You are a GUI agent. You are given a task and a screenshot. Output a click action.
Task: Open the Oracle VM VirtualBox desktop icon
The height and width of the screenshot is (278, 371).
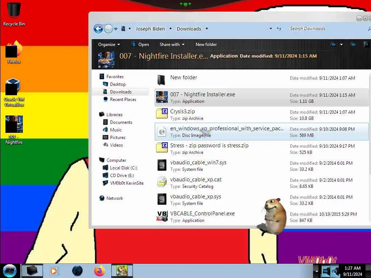pyautogui.click(x=14, y=93)
